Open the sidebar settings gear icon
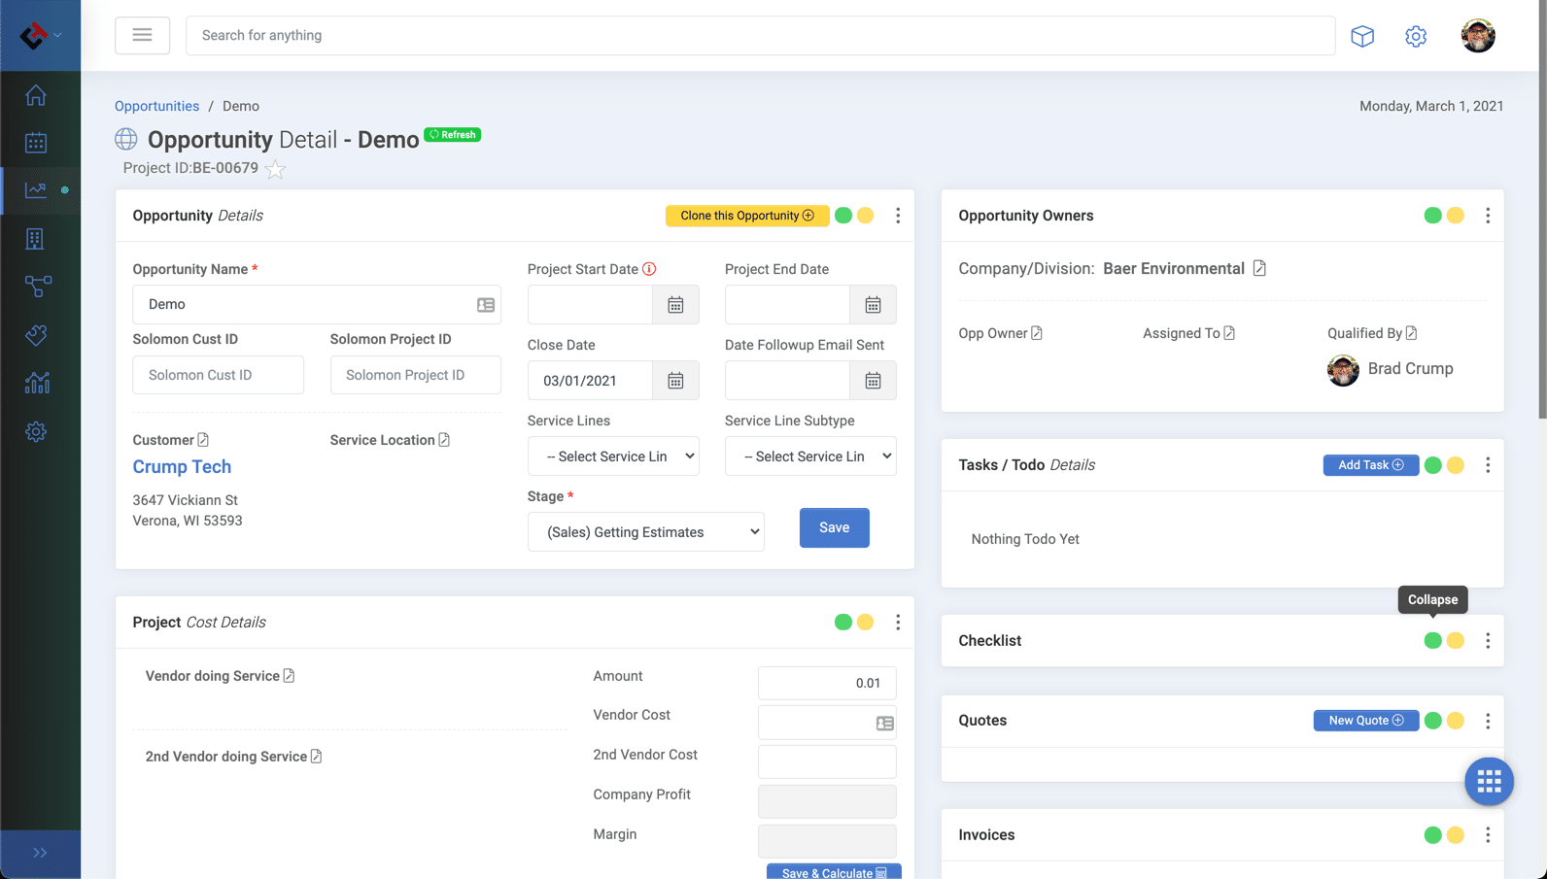 click(36, 431)
